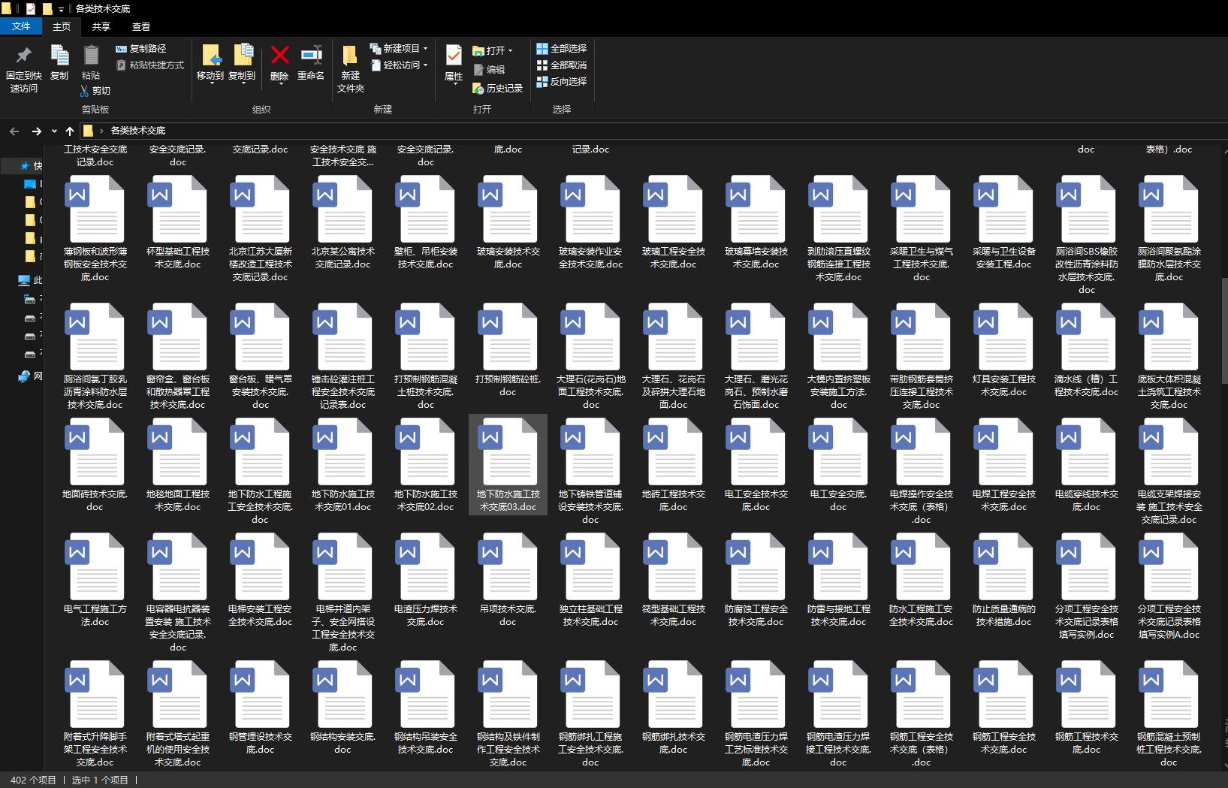Click the Edit (编辑) ribbon button

pyautogui.click(x=489, y=69)
